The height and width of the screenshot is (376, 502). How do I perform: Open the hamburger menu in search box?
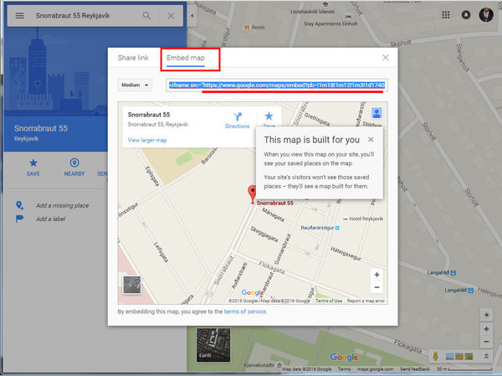pyautogui.click(x=19, y=15)
